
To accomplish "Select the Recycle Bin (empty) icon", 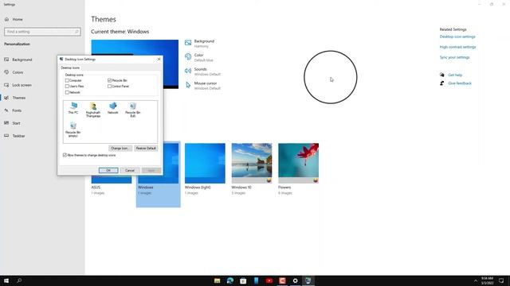I will coord(73,129).
